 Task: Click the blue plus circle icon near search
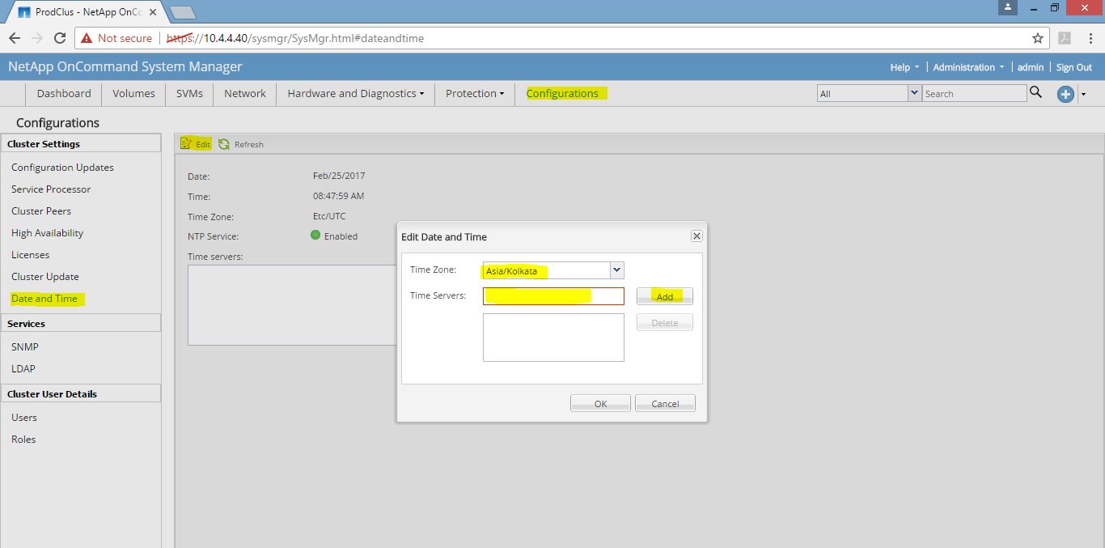pos(1065,93)
